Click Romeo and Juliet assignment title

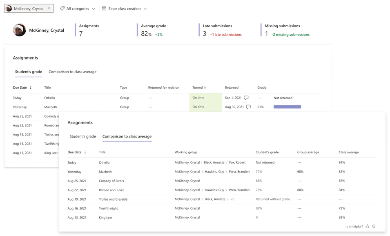(111, 190)
